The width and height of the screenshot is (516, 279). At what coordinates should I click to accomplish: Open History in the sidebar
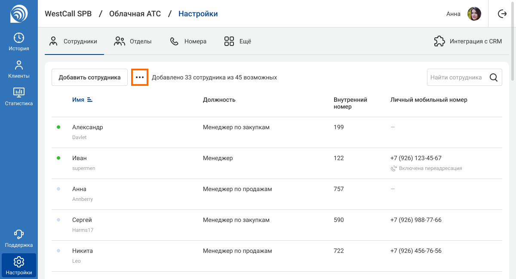18,42
